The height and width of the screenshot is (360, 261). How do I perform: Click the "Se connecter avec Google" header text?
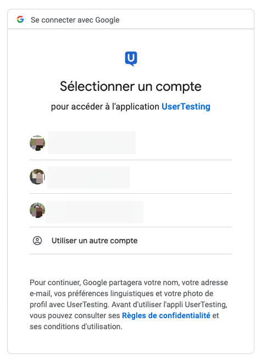[x=75, y=20]
